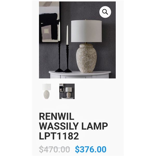Viewport: 156px width, 156px height.
Task: Click the tall white candle on left
Action: point(59,31)
